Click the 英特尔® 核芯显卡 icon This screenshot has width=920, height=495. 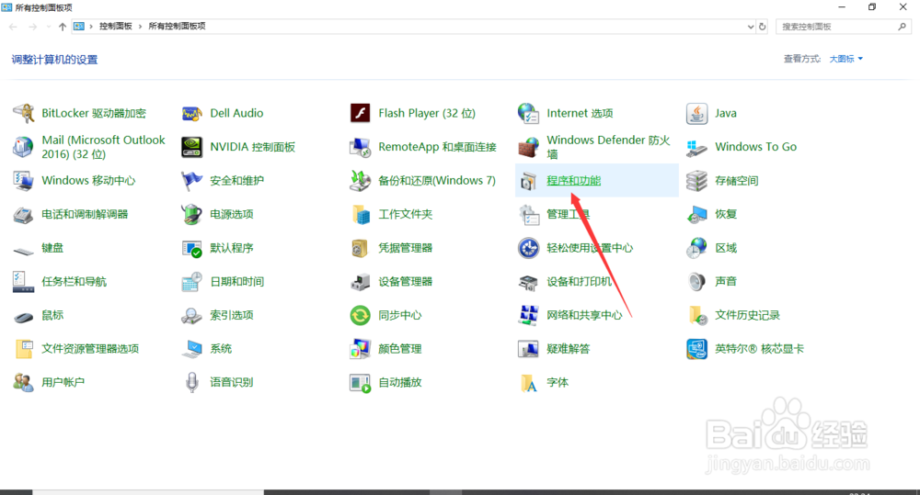[x=697, y=349]
